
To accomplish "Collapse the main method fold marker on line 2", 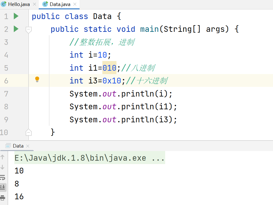I will 29,30.
